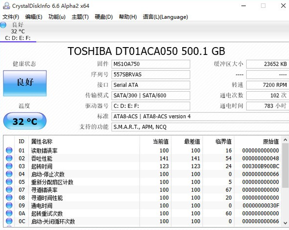Screen dimensions: 289x230
Task: Open the 主题(T) menu
Action: [x=80, y=17]
